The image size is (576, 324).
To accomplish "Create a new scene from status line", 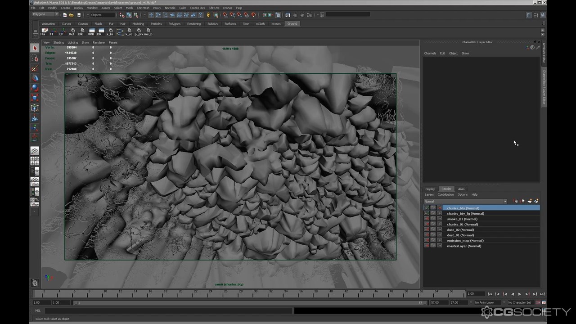I will [x=65, y=15].
